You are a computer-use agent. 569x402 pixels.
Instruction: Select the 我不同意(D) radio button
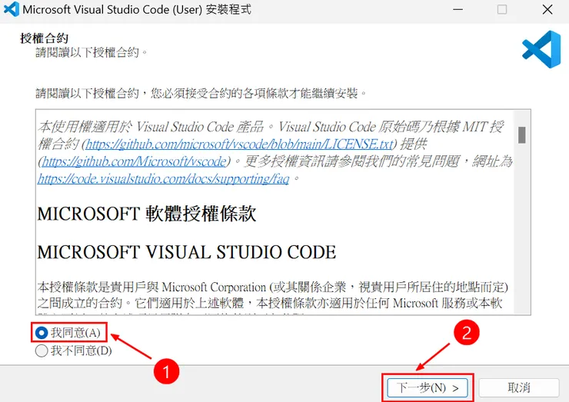(x=42, y=351)
